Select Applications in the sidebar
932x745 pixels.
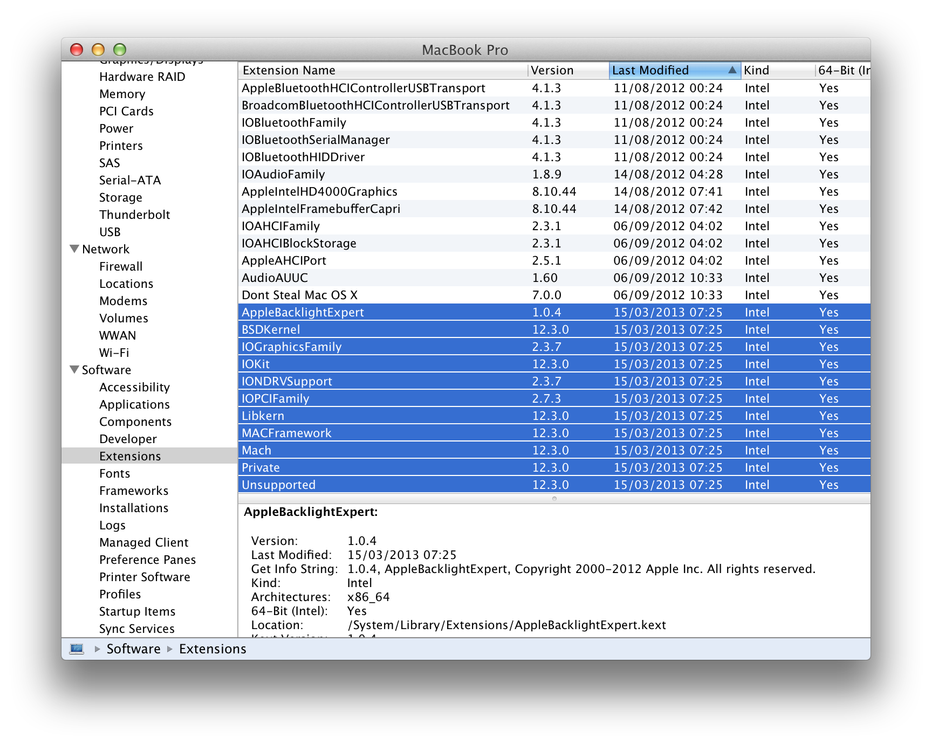134,404
